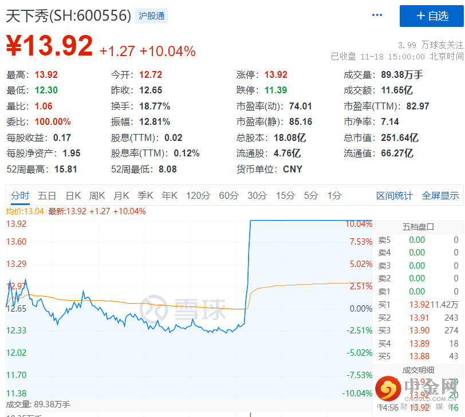Click the 3.99 万球友关注 follower count

431,45
